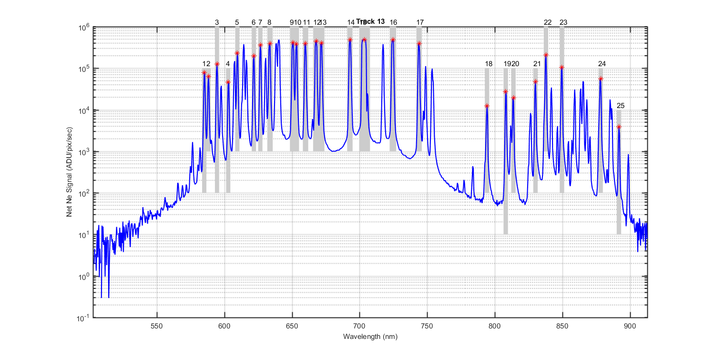715x357 pixels.
Task: Click the y-axis tick label 10^6
Action: [85, 27]
